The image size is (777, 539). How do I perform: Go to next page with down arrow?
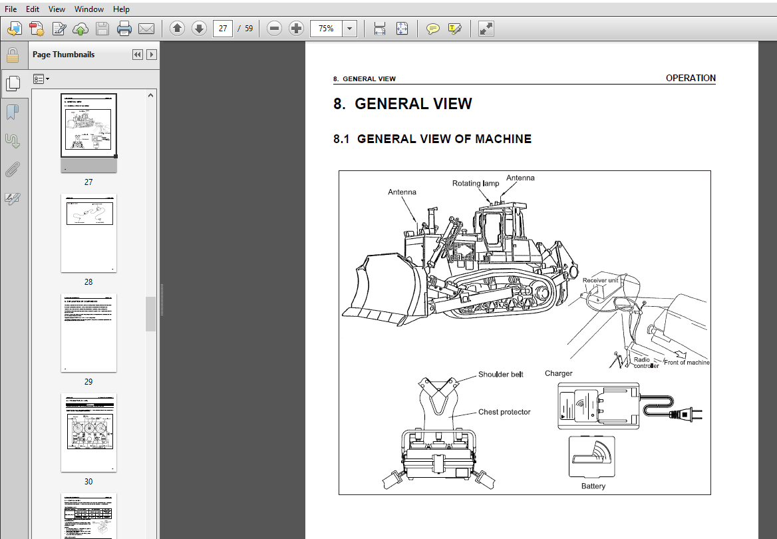coord(199,29)
